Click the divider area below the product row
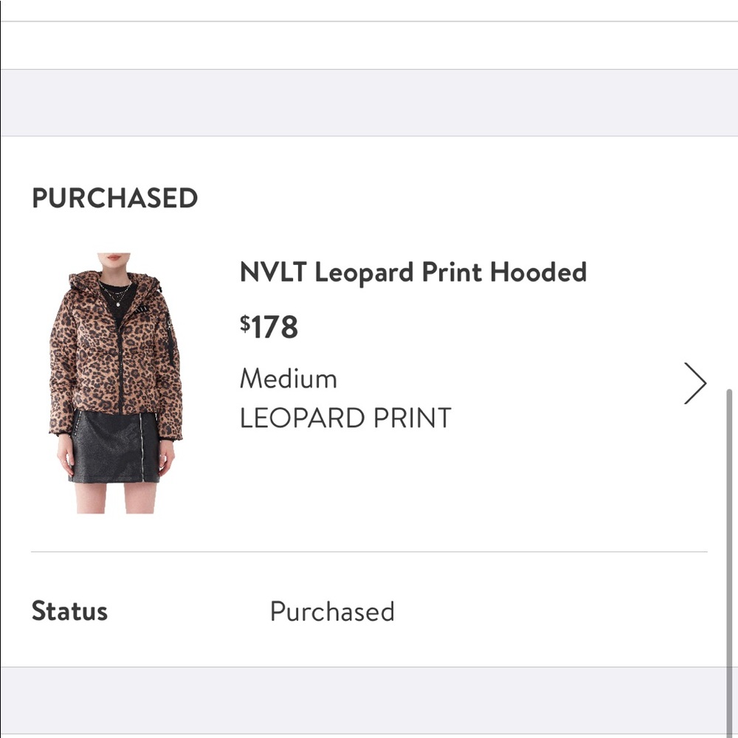The width and height of the screenshot is (738, 738). 369,550
